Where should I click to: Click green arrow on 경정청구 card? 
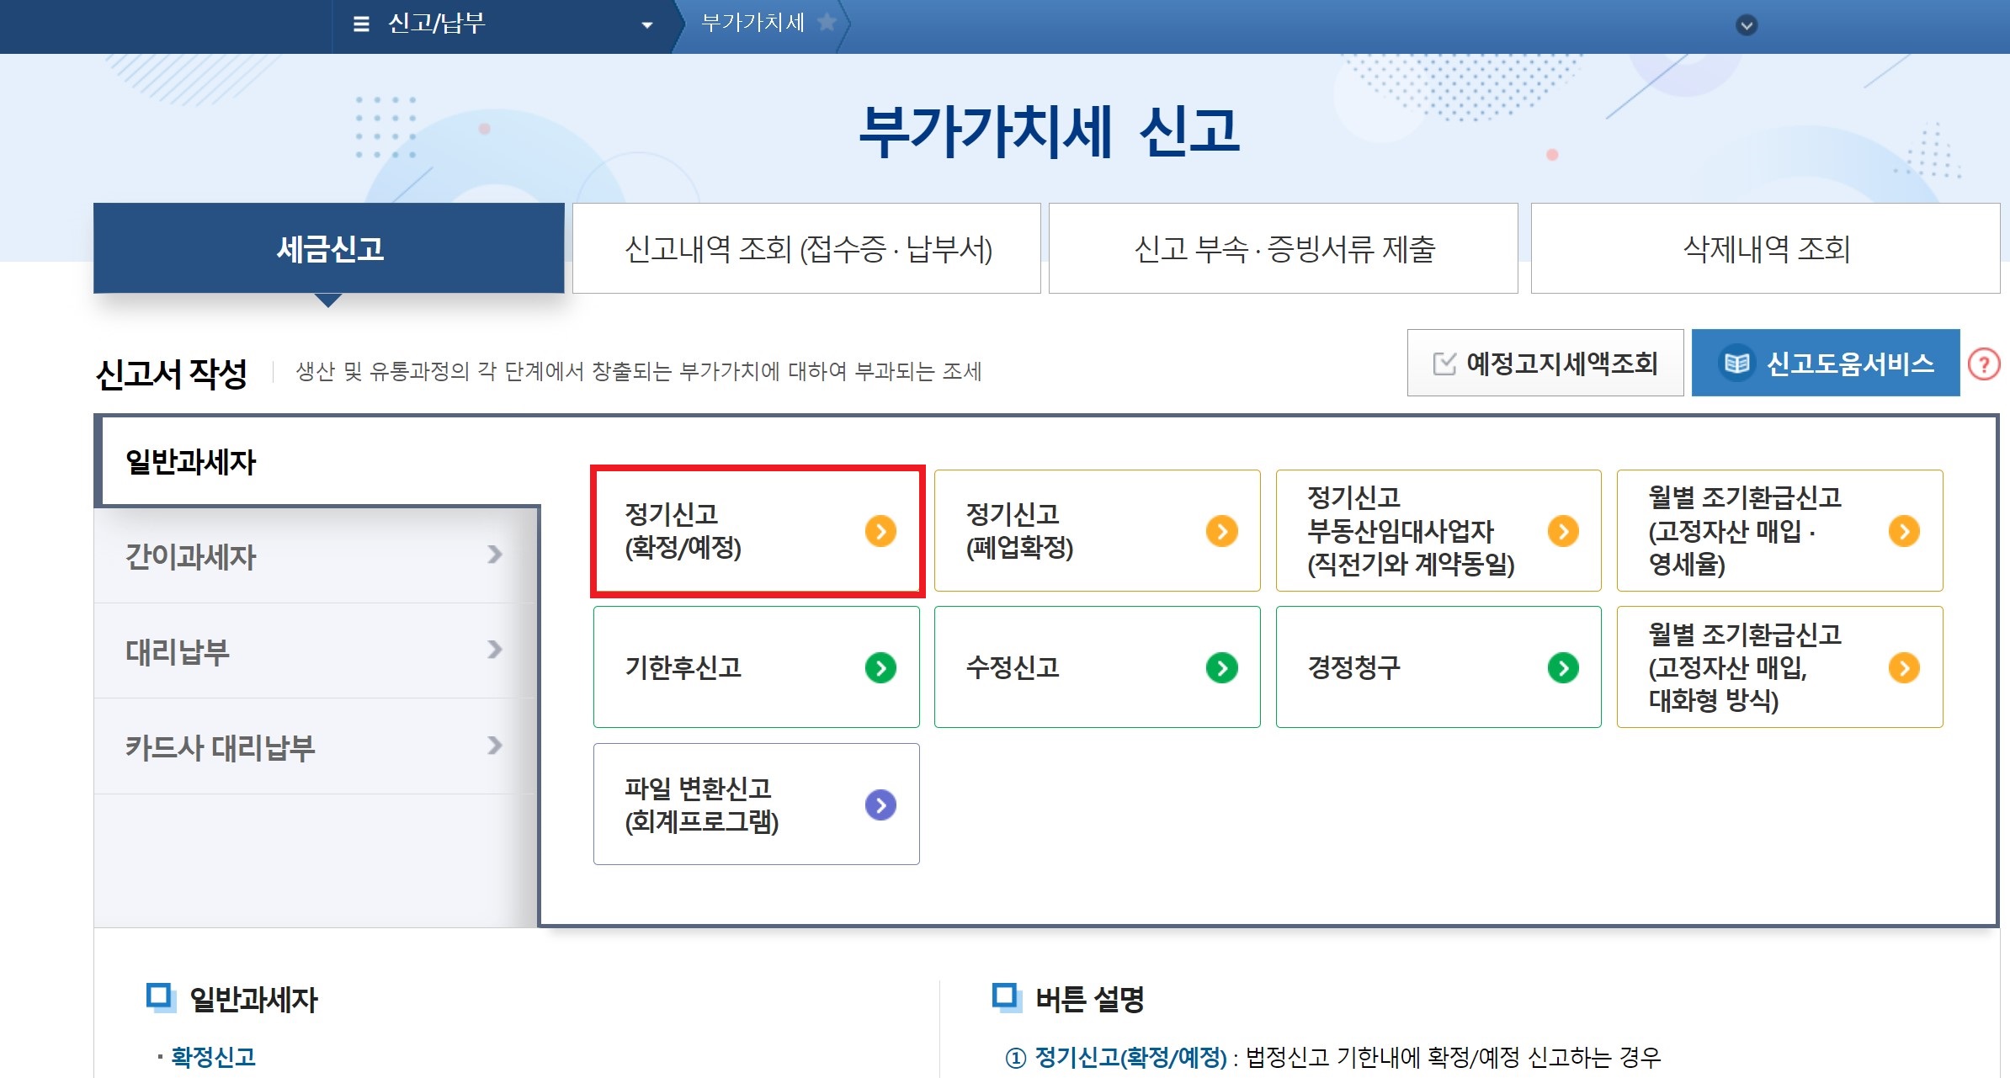(1563, 668)
